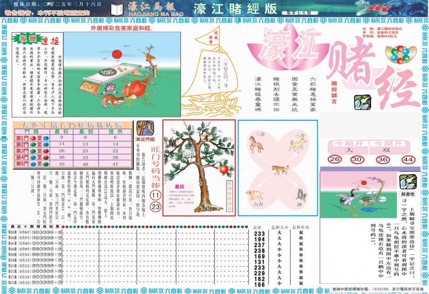Screen dimensions: 429x294
Task: Click the tiger icon in the butterfly diagram
Action: click(x=280, y=170)
